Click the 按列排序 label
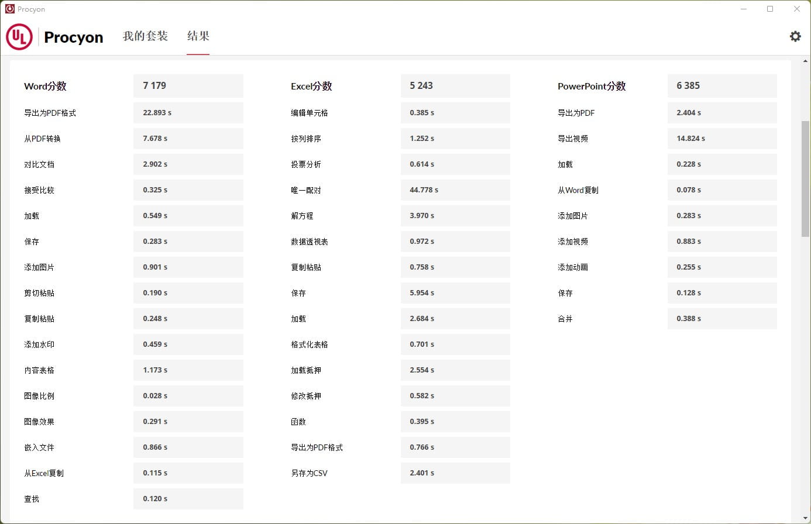The image size is (811, 524). pyautogui.click(x=306, y=139)
